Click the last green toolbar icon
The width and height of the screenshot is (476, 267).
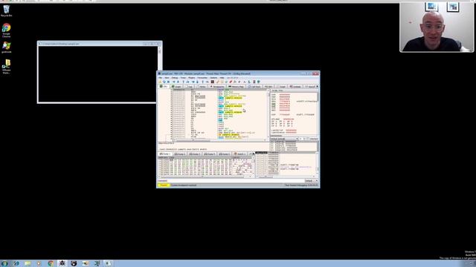tap(258, 82)
